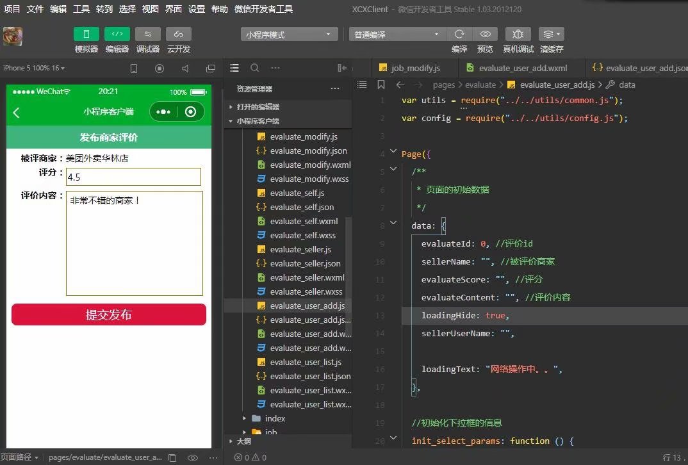
Task: Click the preview eye icon
Action: (x=485, y=34)
